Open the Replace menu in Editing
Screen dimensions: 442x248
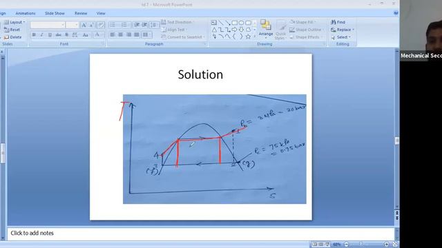click(x=343, y=30)
